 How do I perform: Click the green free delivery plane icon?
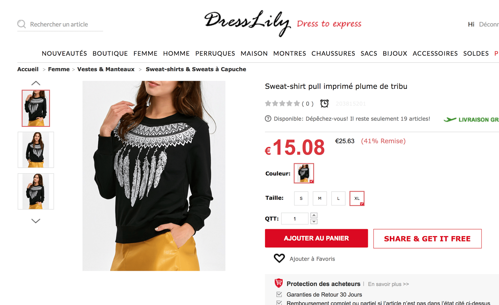(x=450, y=119)
